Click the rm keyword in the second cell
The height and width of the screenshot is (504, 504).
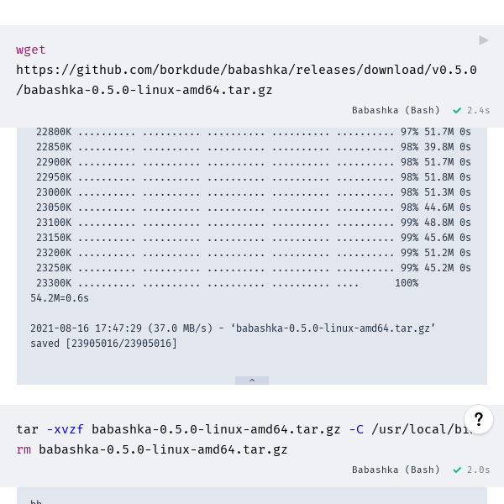click(x=24, y=449)
